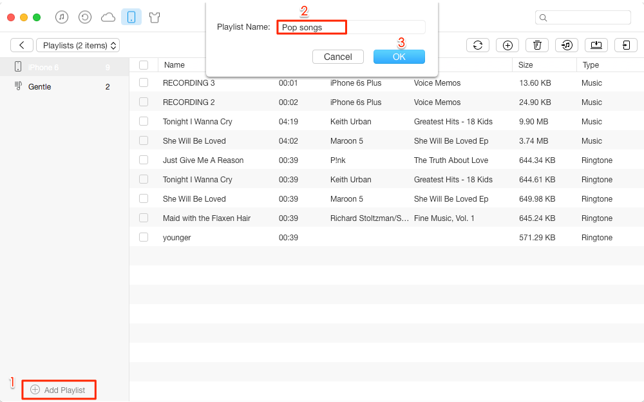Select the Gentle playlist in sidebar
Image resolution: width=644 pixels, height=402 pixels.
64,86
